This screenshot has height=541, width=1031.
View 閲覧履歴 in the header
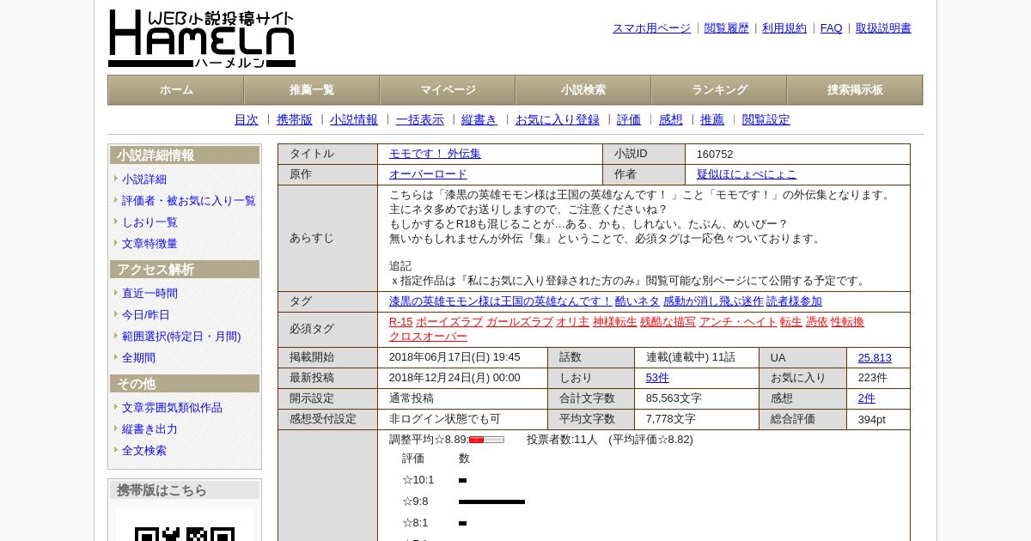727,28
